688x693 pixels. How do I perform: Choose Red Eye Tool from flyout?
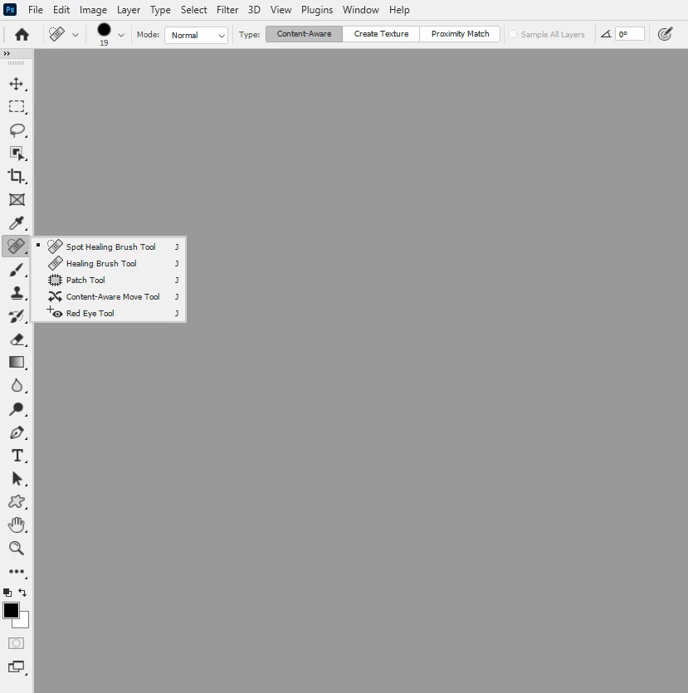coord(109,313)
